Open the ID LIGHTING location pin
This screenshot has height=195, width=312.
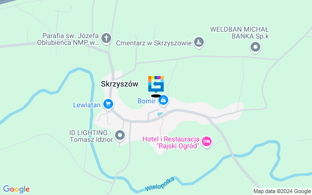[120, 136]
